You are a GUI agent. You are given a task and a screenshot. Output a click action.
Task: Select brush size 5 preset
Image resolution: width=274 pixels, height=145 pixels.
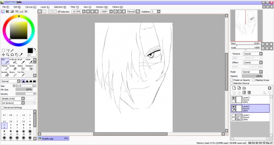point(4,126)
